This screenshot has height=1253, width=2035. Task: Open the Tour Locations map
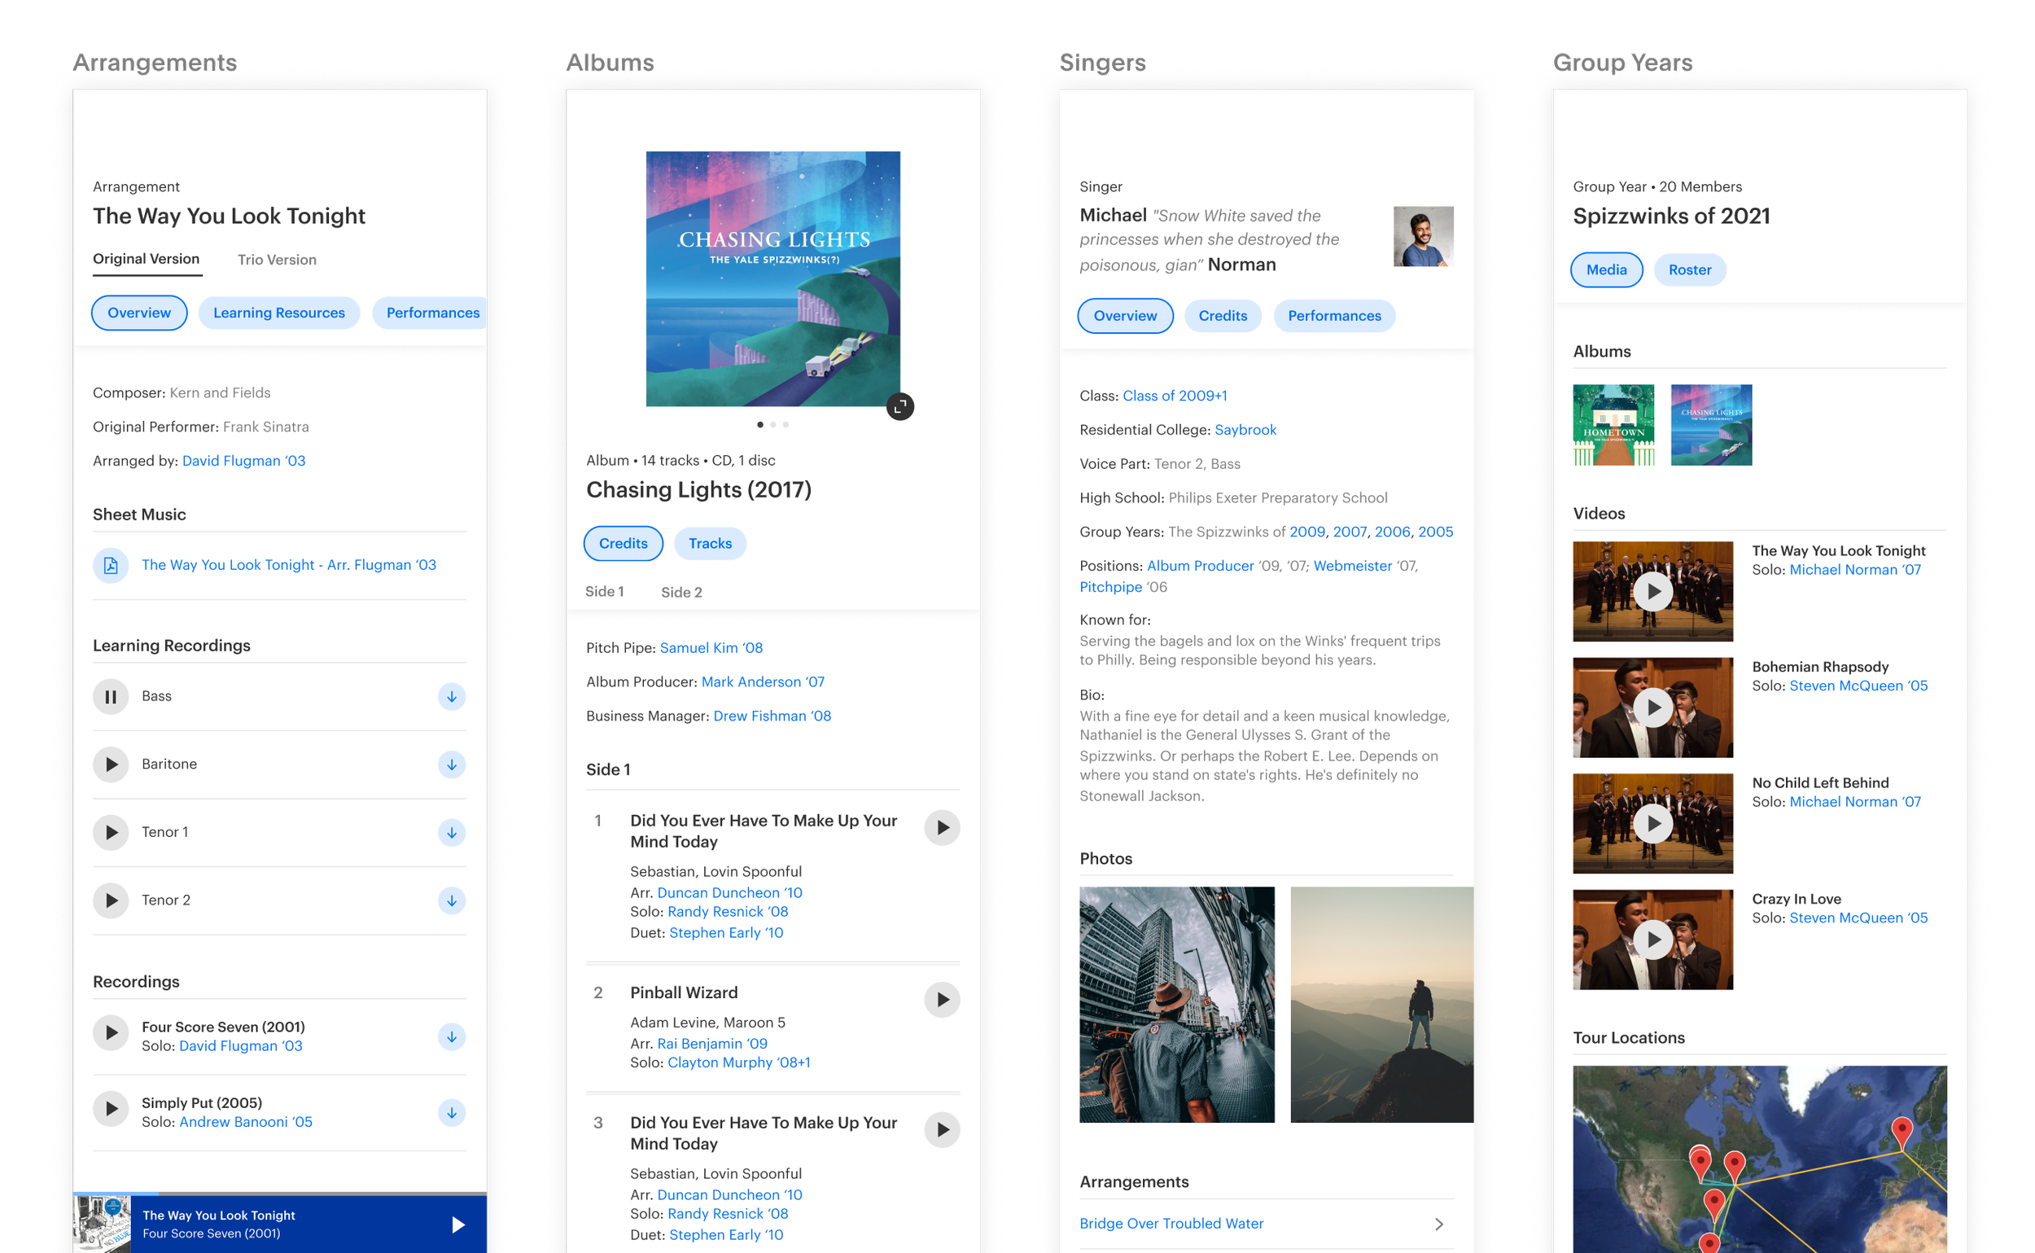(1759, 1159)
